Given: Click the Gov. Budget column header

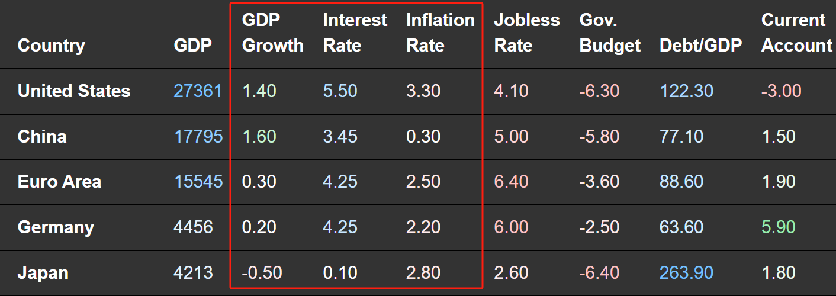Looking at the screenshot, I should tap(610, 33).
